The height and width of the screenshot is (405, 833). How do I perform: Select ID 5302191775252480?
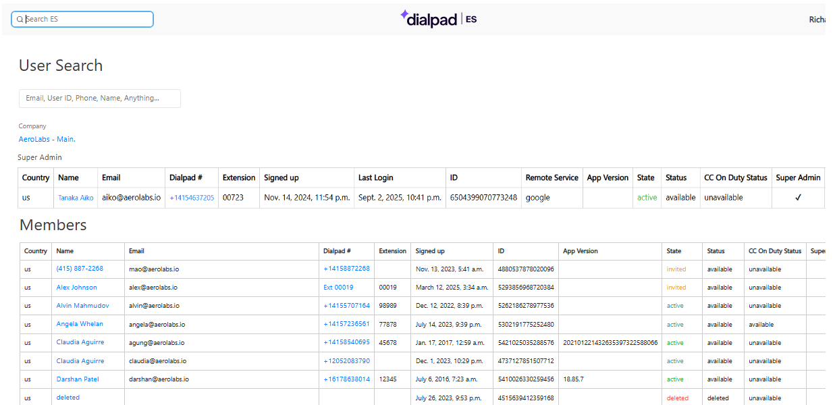526,324
